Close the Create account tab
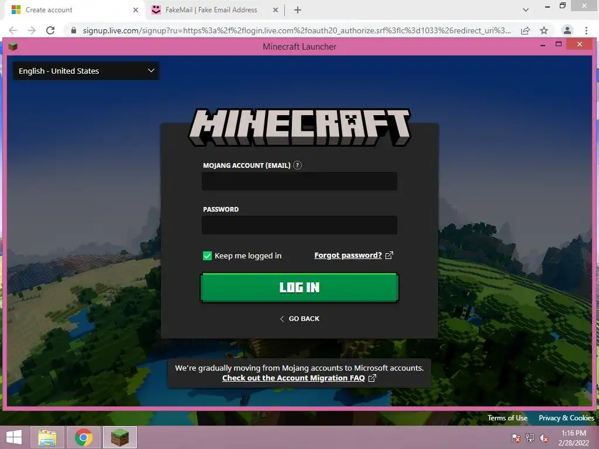The width and height of the screenshot is (599, 449). pyautogui.click(x=136, y=10)
